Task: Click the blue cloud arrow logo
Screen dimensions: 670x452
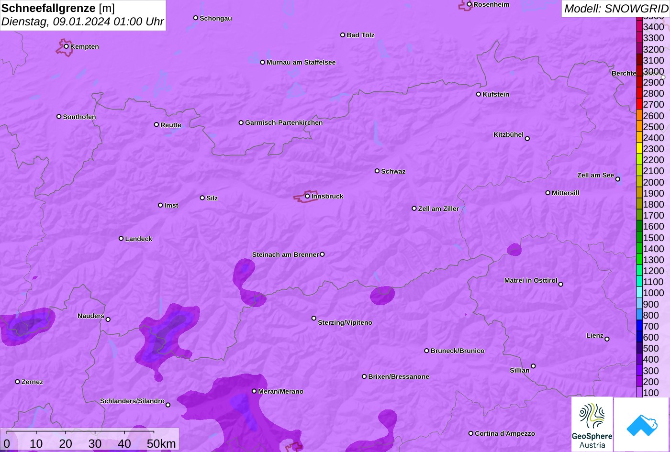Action: pos(642,424)
